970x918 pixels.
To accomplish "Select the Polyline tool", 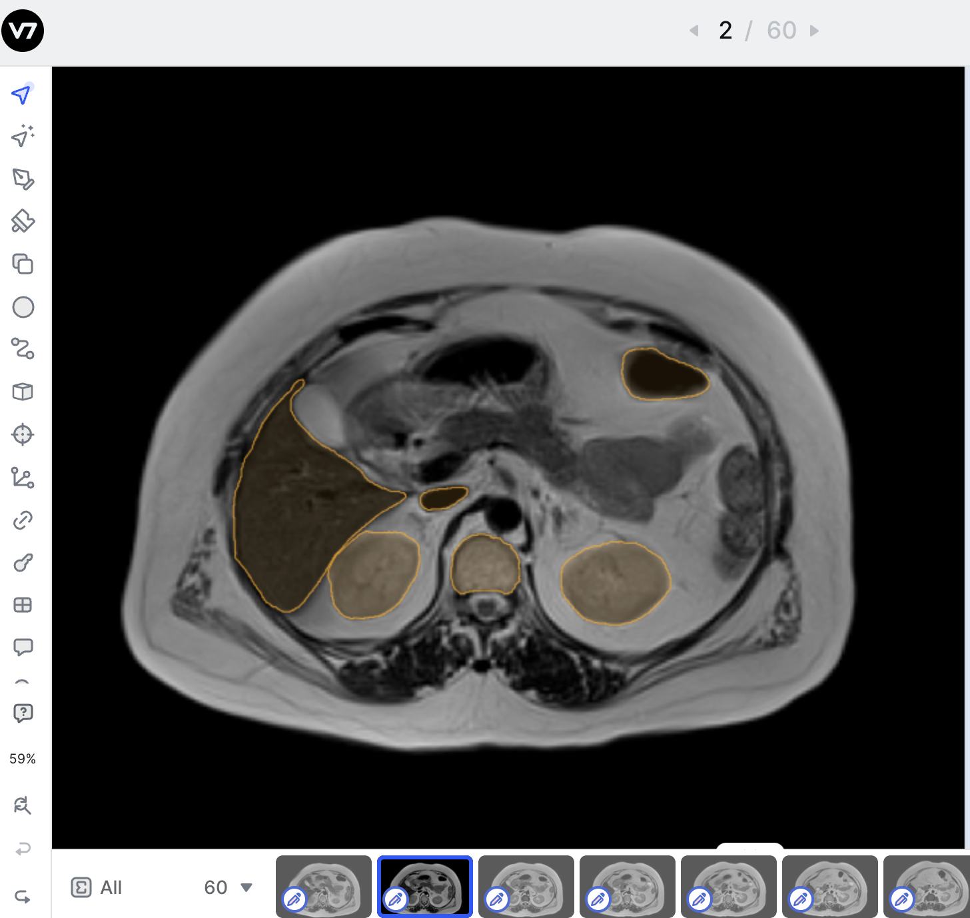I will pyautogui.click(x=23, y=349).
